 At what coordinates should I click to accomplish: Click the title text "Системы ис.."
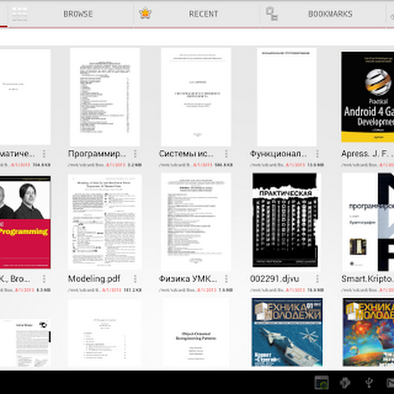coord(186,154)
